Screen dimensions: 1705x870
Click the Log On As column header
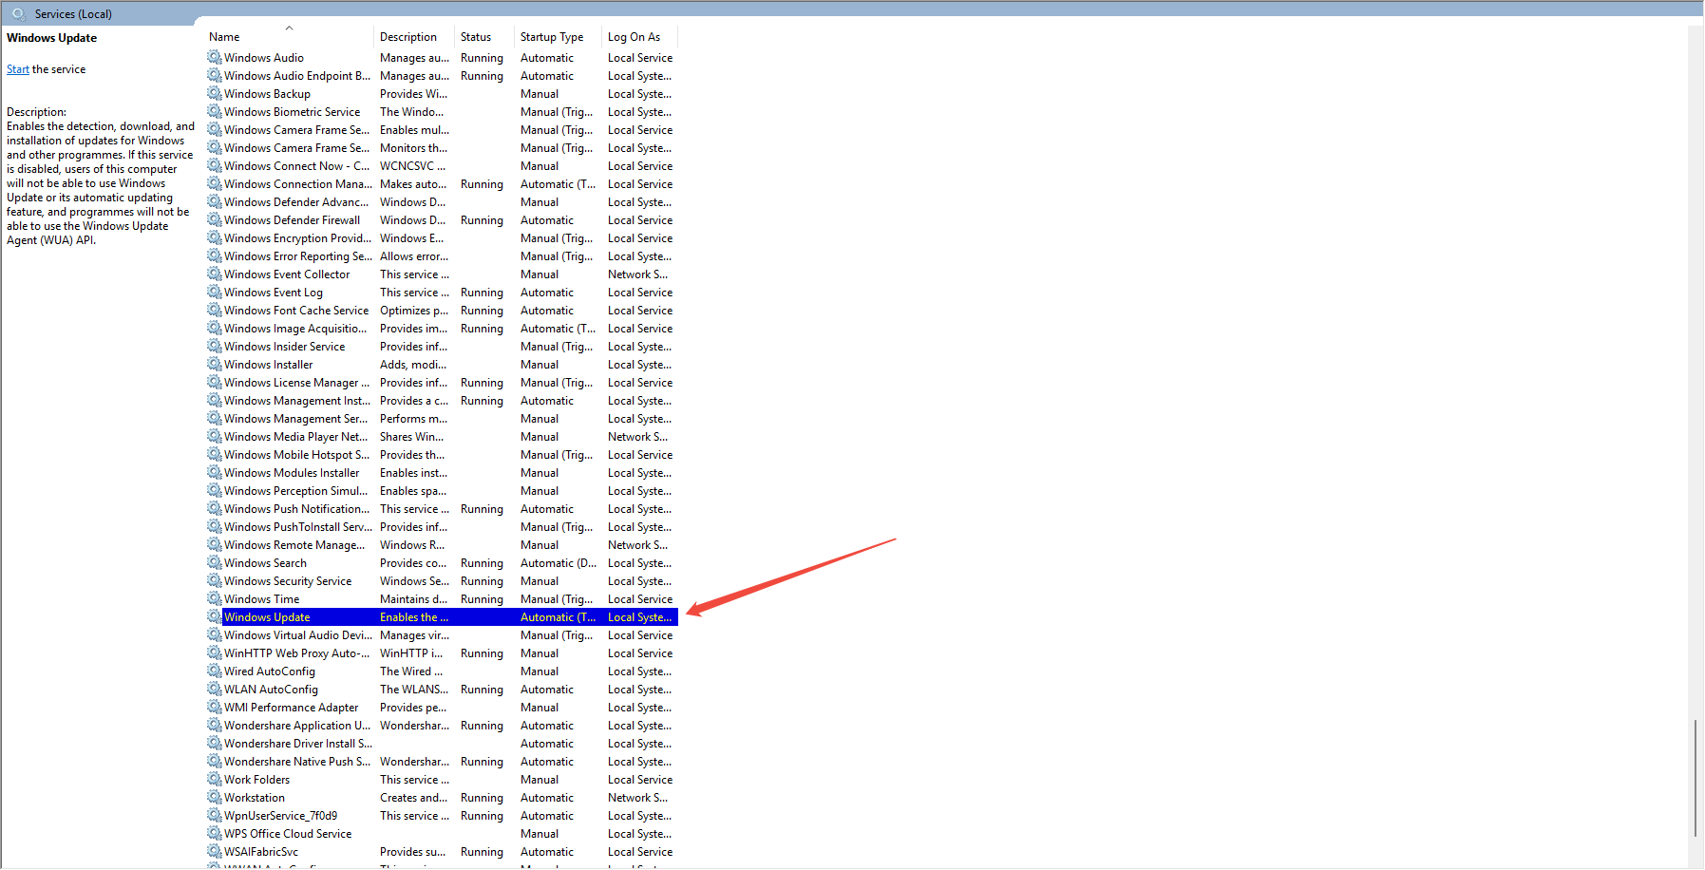pyautogui.click(x=634, y=37)
